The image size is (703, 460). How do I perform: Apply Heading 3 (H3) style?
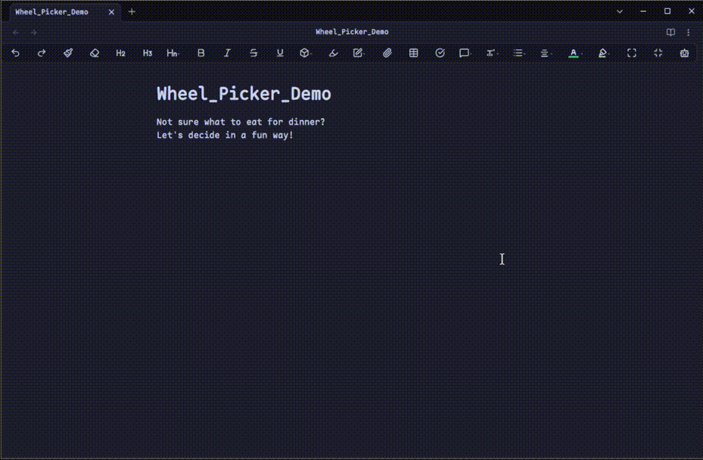coord(147,53)
